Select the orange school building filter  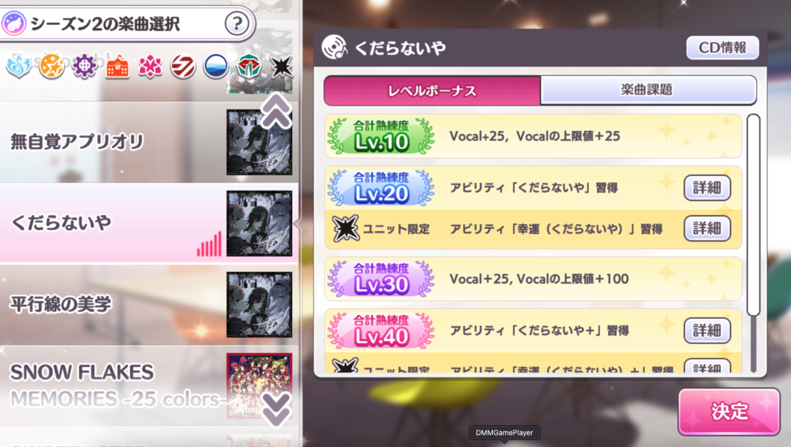coord(117,67)
